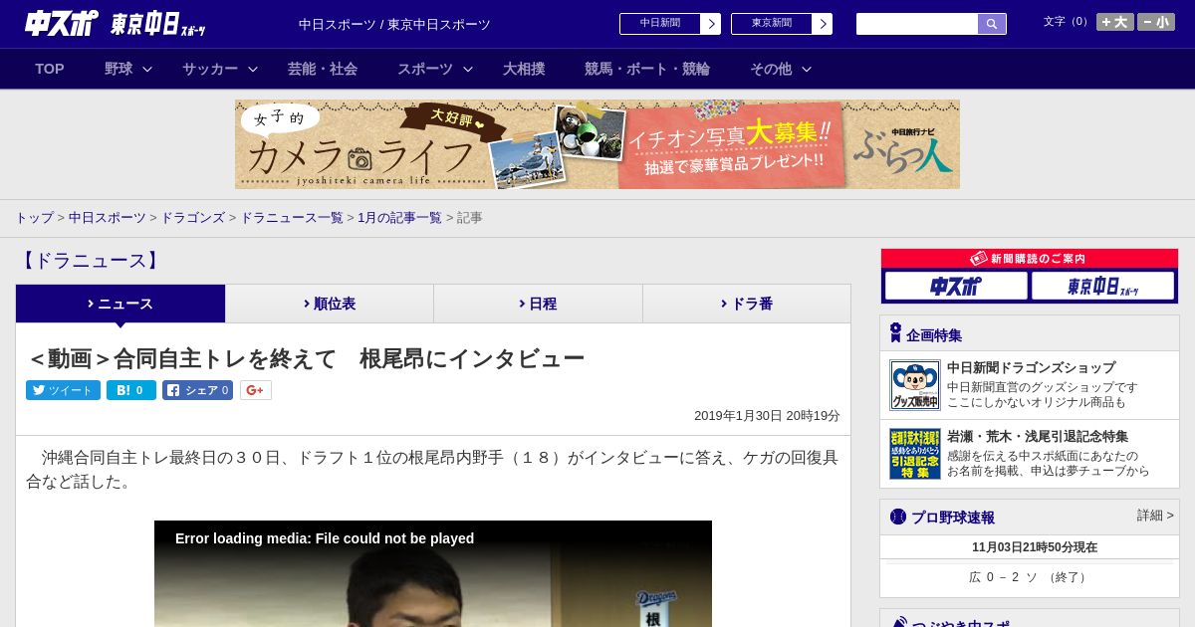The height and width of the screenshot is (627, 1195).
Task: Open 岩瀬・荒木・浅尾引退記念特集 link
Action: [x=1038, y=436]
